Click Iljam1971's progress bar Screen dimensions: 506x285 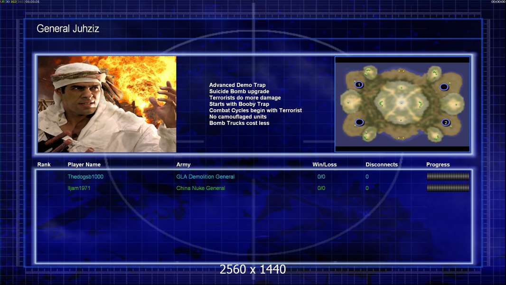(448, 188)
